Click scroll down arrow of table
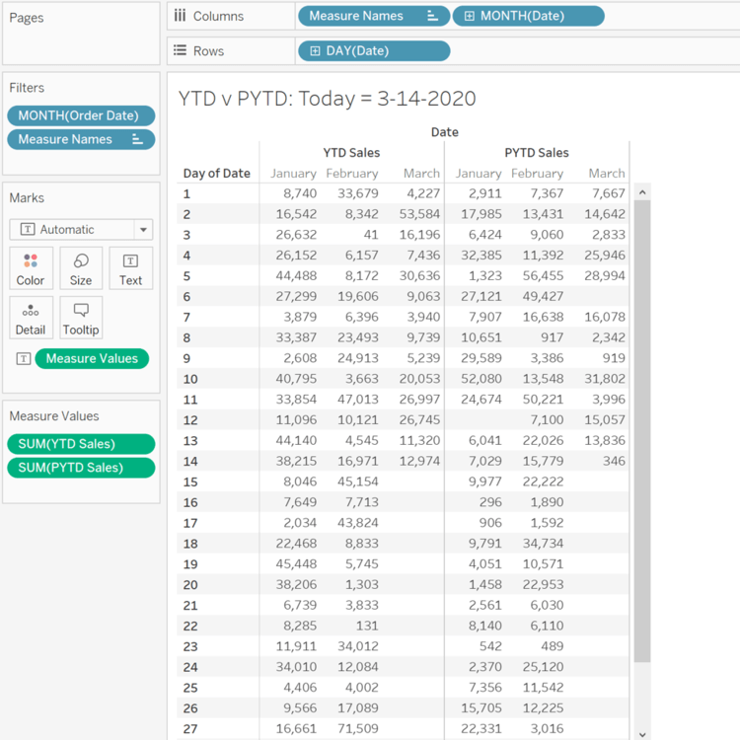The image size is (740, 740). pyautogui.click(x=642, y=734)
